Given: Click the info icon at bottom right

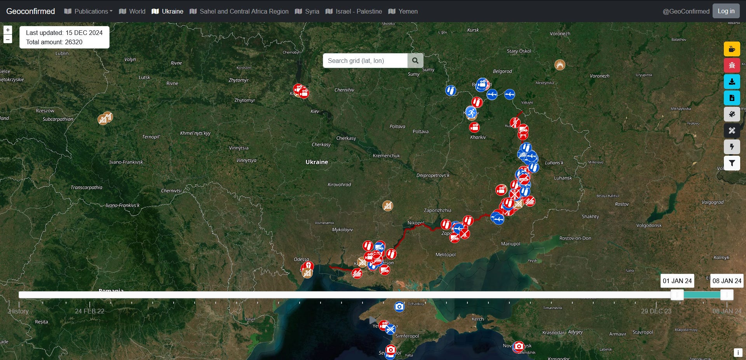Looking at the screenshot, I should [x=738, y=352].
